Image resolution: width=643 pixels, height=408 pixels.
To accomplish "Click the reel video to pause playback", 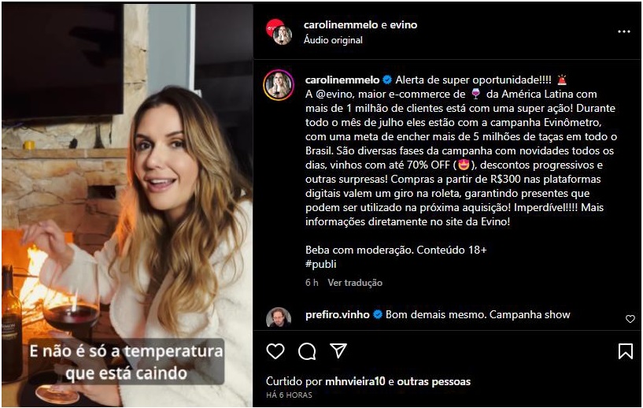I will [127, 206].
